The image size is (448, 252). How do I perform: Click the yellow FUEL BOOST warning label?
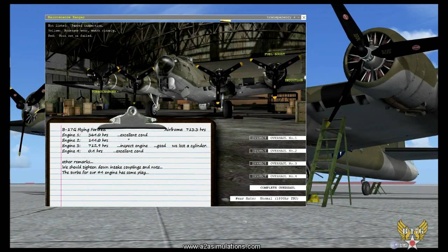274,54
